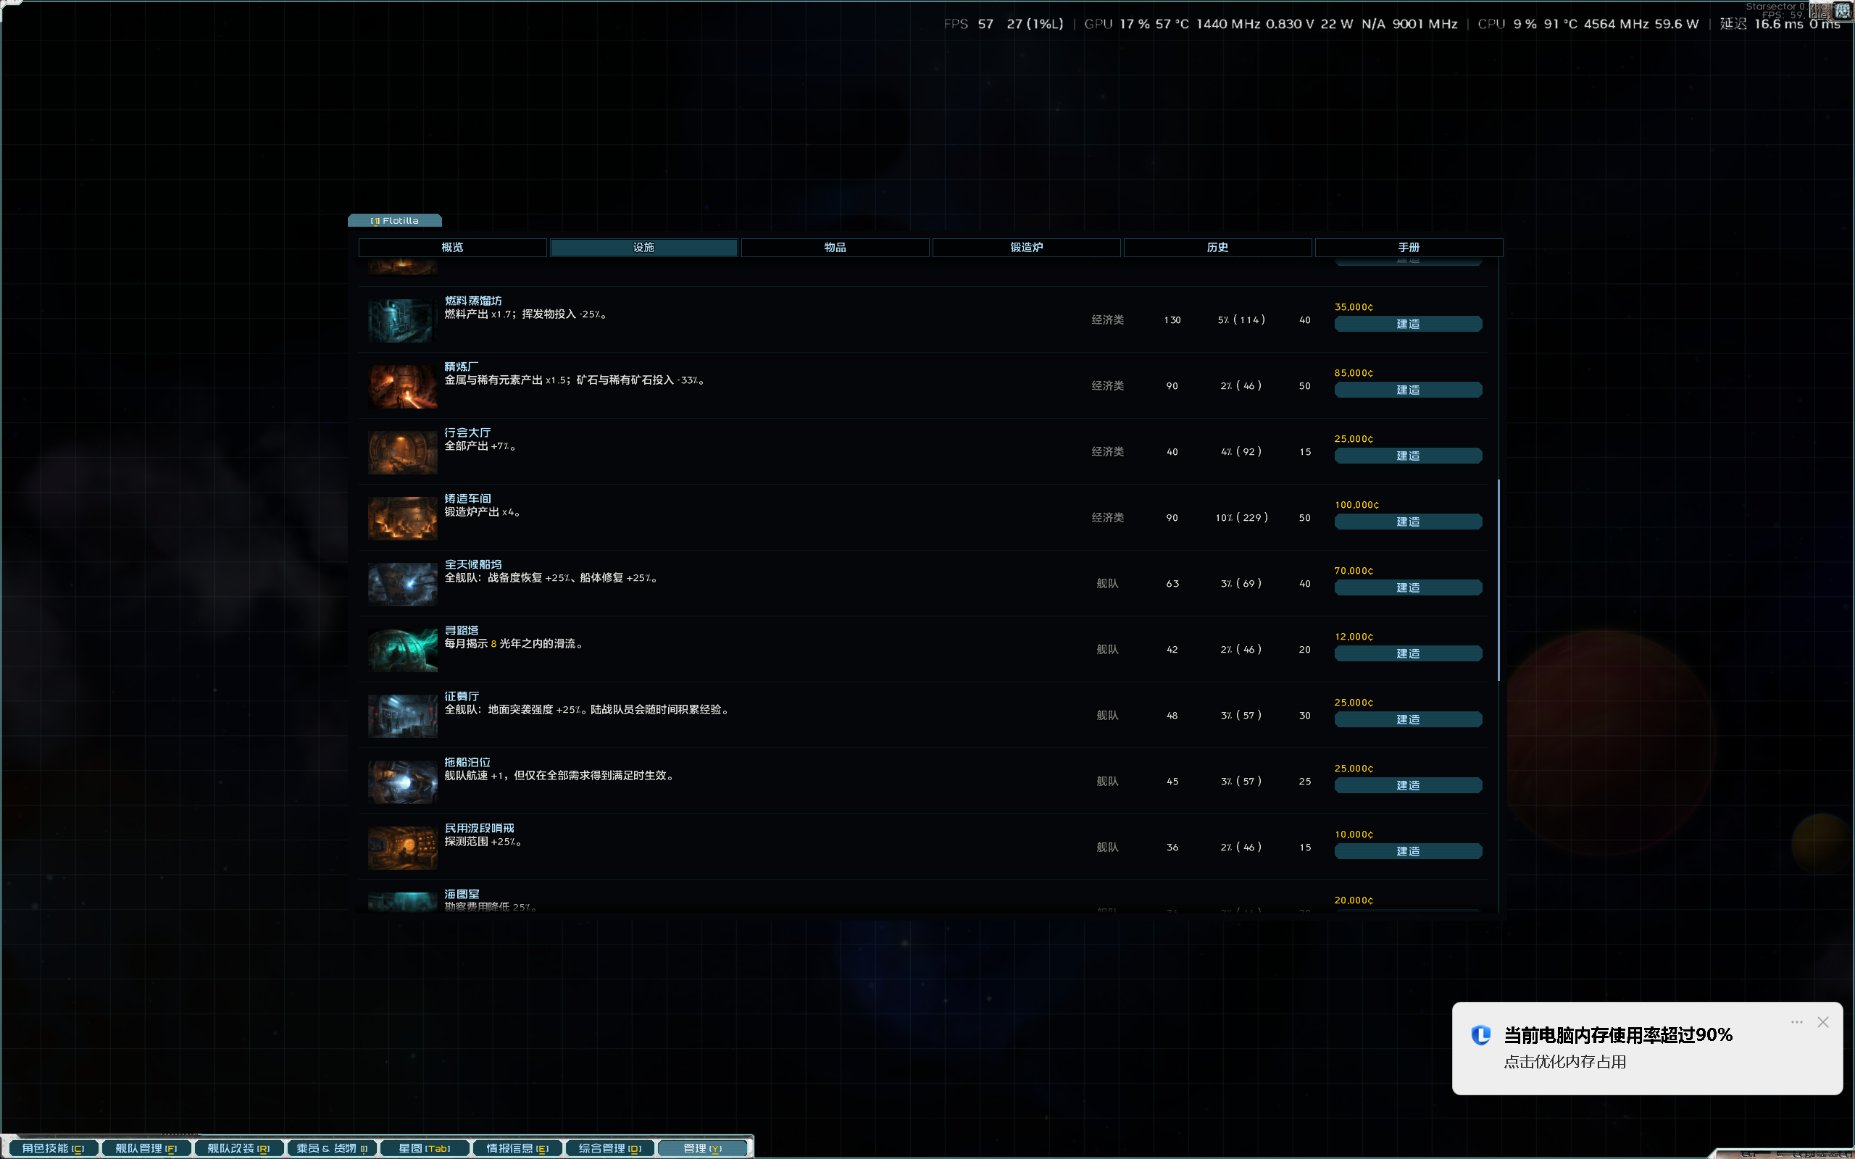Viewport: 1855px width, 1159px height.
Task: Click the Flotilla window title tab
Action: [395, 221]
